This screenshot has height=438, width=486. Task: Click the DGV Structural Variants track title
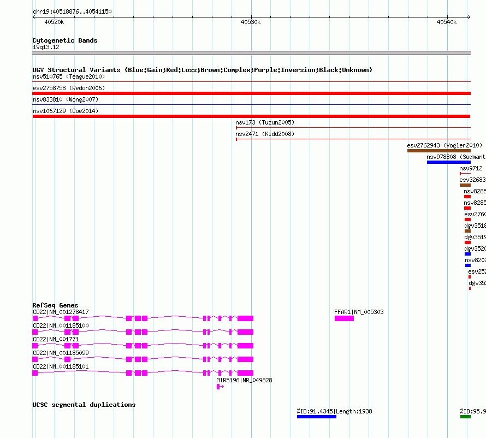202,70
